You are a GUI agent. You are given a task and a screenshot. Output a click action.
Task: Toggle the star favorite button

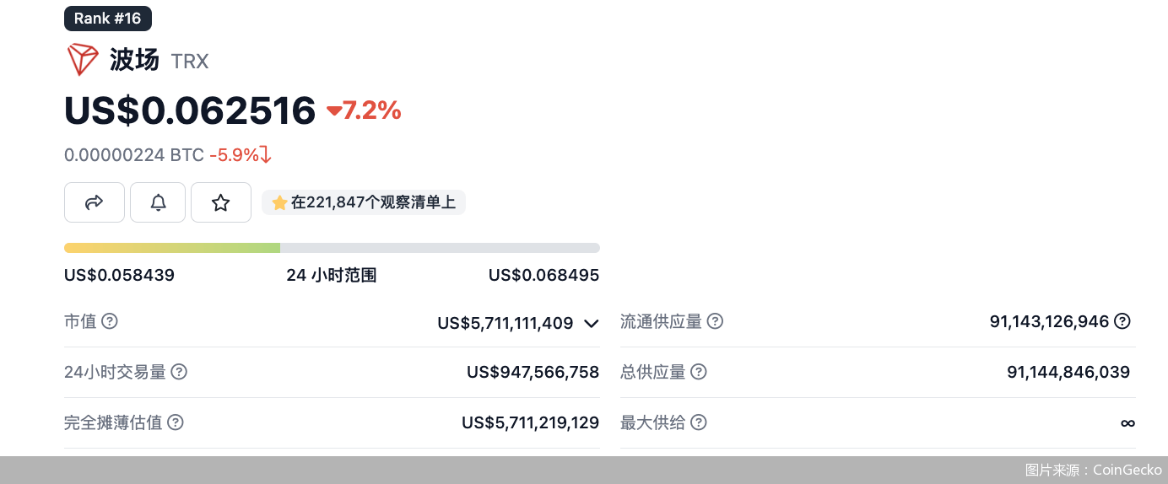[221, 202]
